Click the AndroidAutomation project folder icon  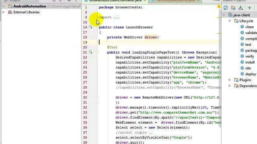point(10,6)
